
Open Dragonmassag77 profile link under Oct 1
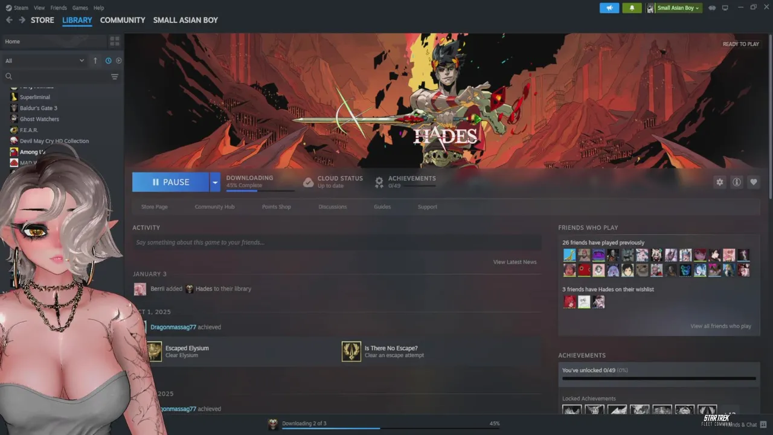(x=173, y=327)
